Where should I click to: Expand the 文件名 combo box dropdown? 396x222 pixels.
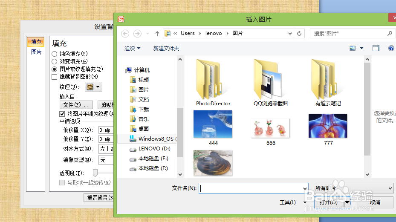point(305,188)
